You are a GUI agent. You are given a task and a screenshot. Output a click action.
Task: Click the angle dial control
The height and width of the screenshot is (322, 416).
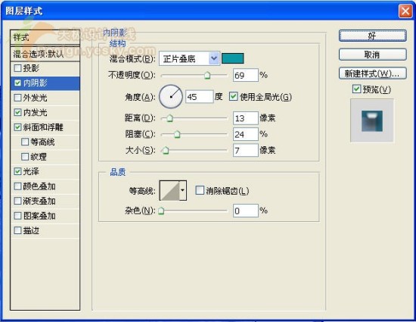click(x=171, y=96)
